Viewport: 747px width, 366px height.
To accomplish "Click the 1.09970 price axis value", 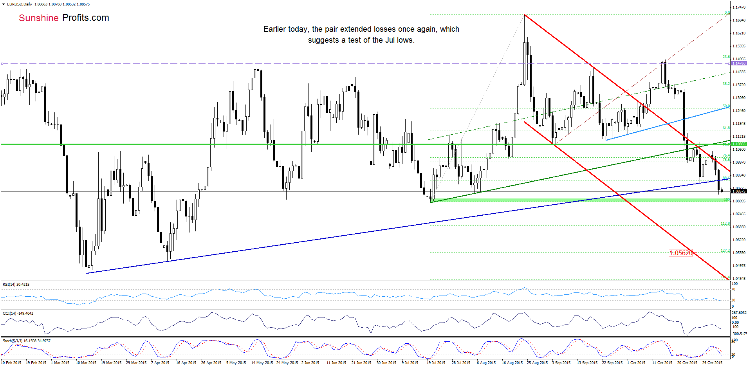I will click(739, 162).
